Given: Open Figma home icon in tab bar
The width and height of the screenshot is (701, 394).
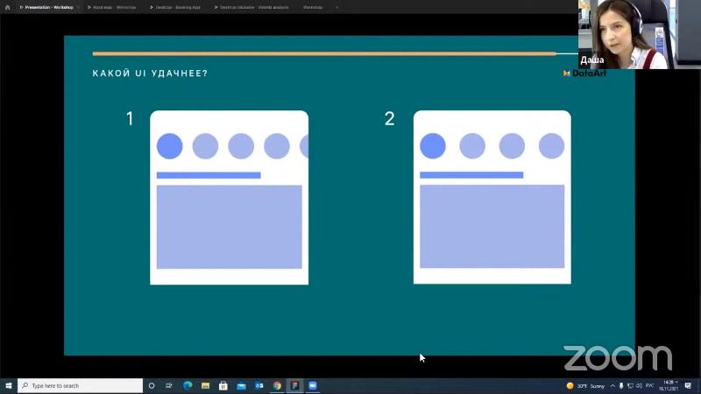Looking at the screenshot, I should click(x=7, y=7).
